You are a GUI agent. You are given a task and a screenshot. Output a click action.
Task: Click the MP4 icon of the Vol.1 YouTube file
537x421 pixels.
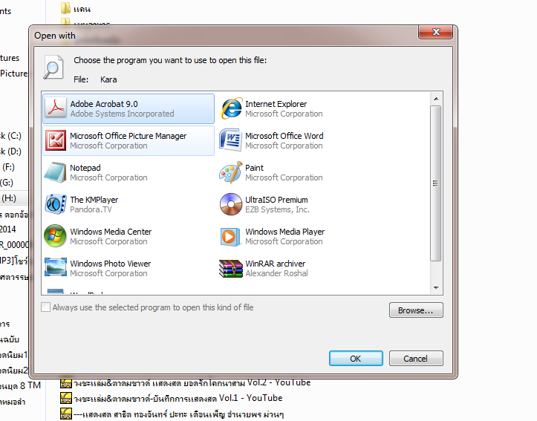[x=66, y=399]
